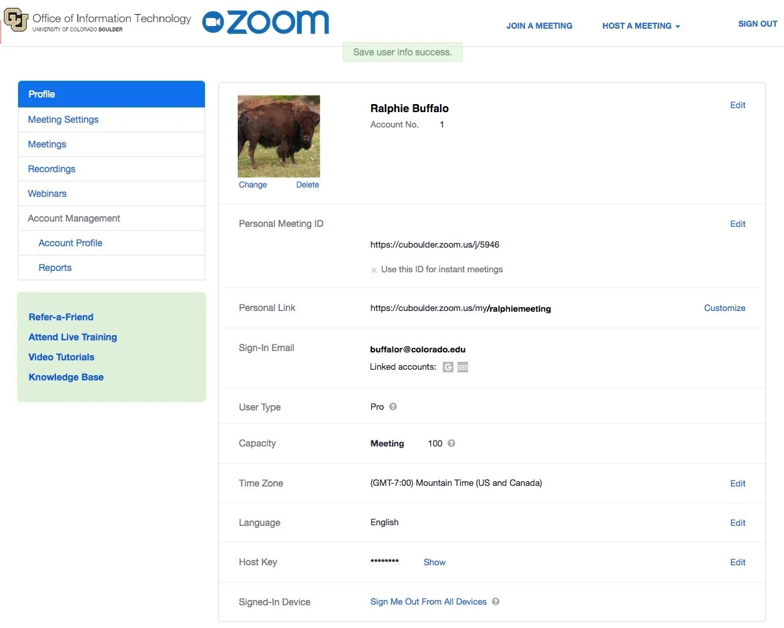Show the hidden Host Key

(x=434, y=562)
